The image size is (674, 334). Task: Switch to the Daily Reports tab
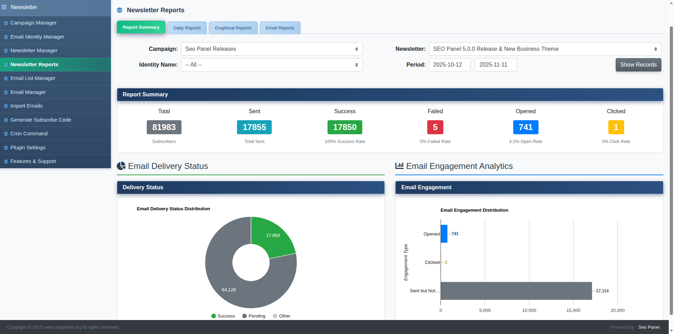(187, 28)
